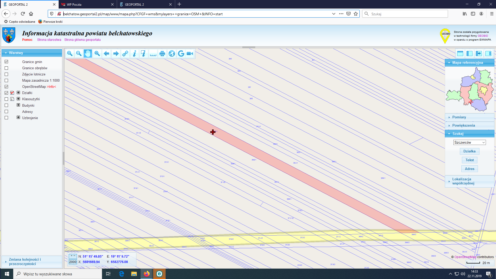Click the scale value field 2000
The width and height of the screenshot is (496, 279).
pos(73,262)
